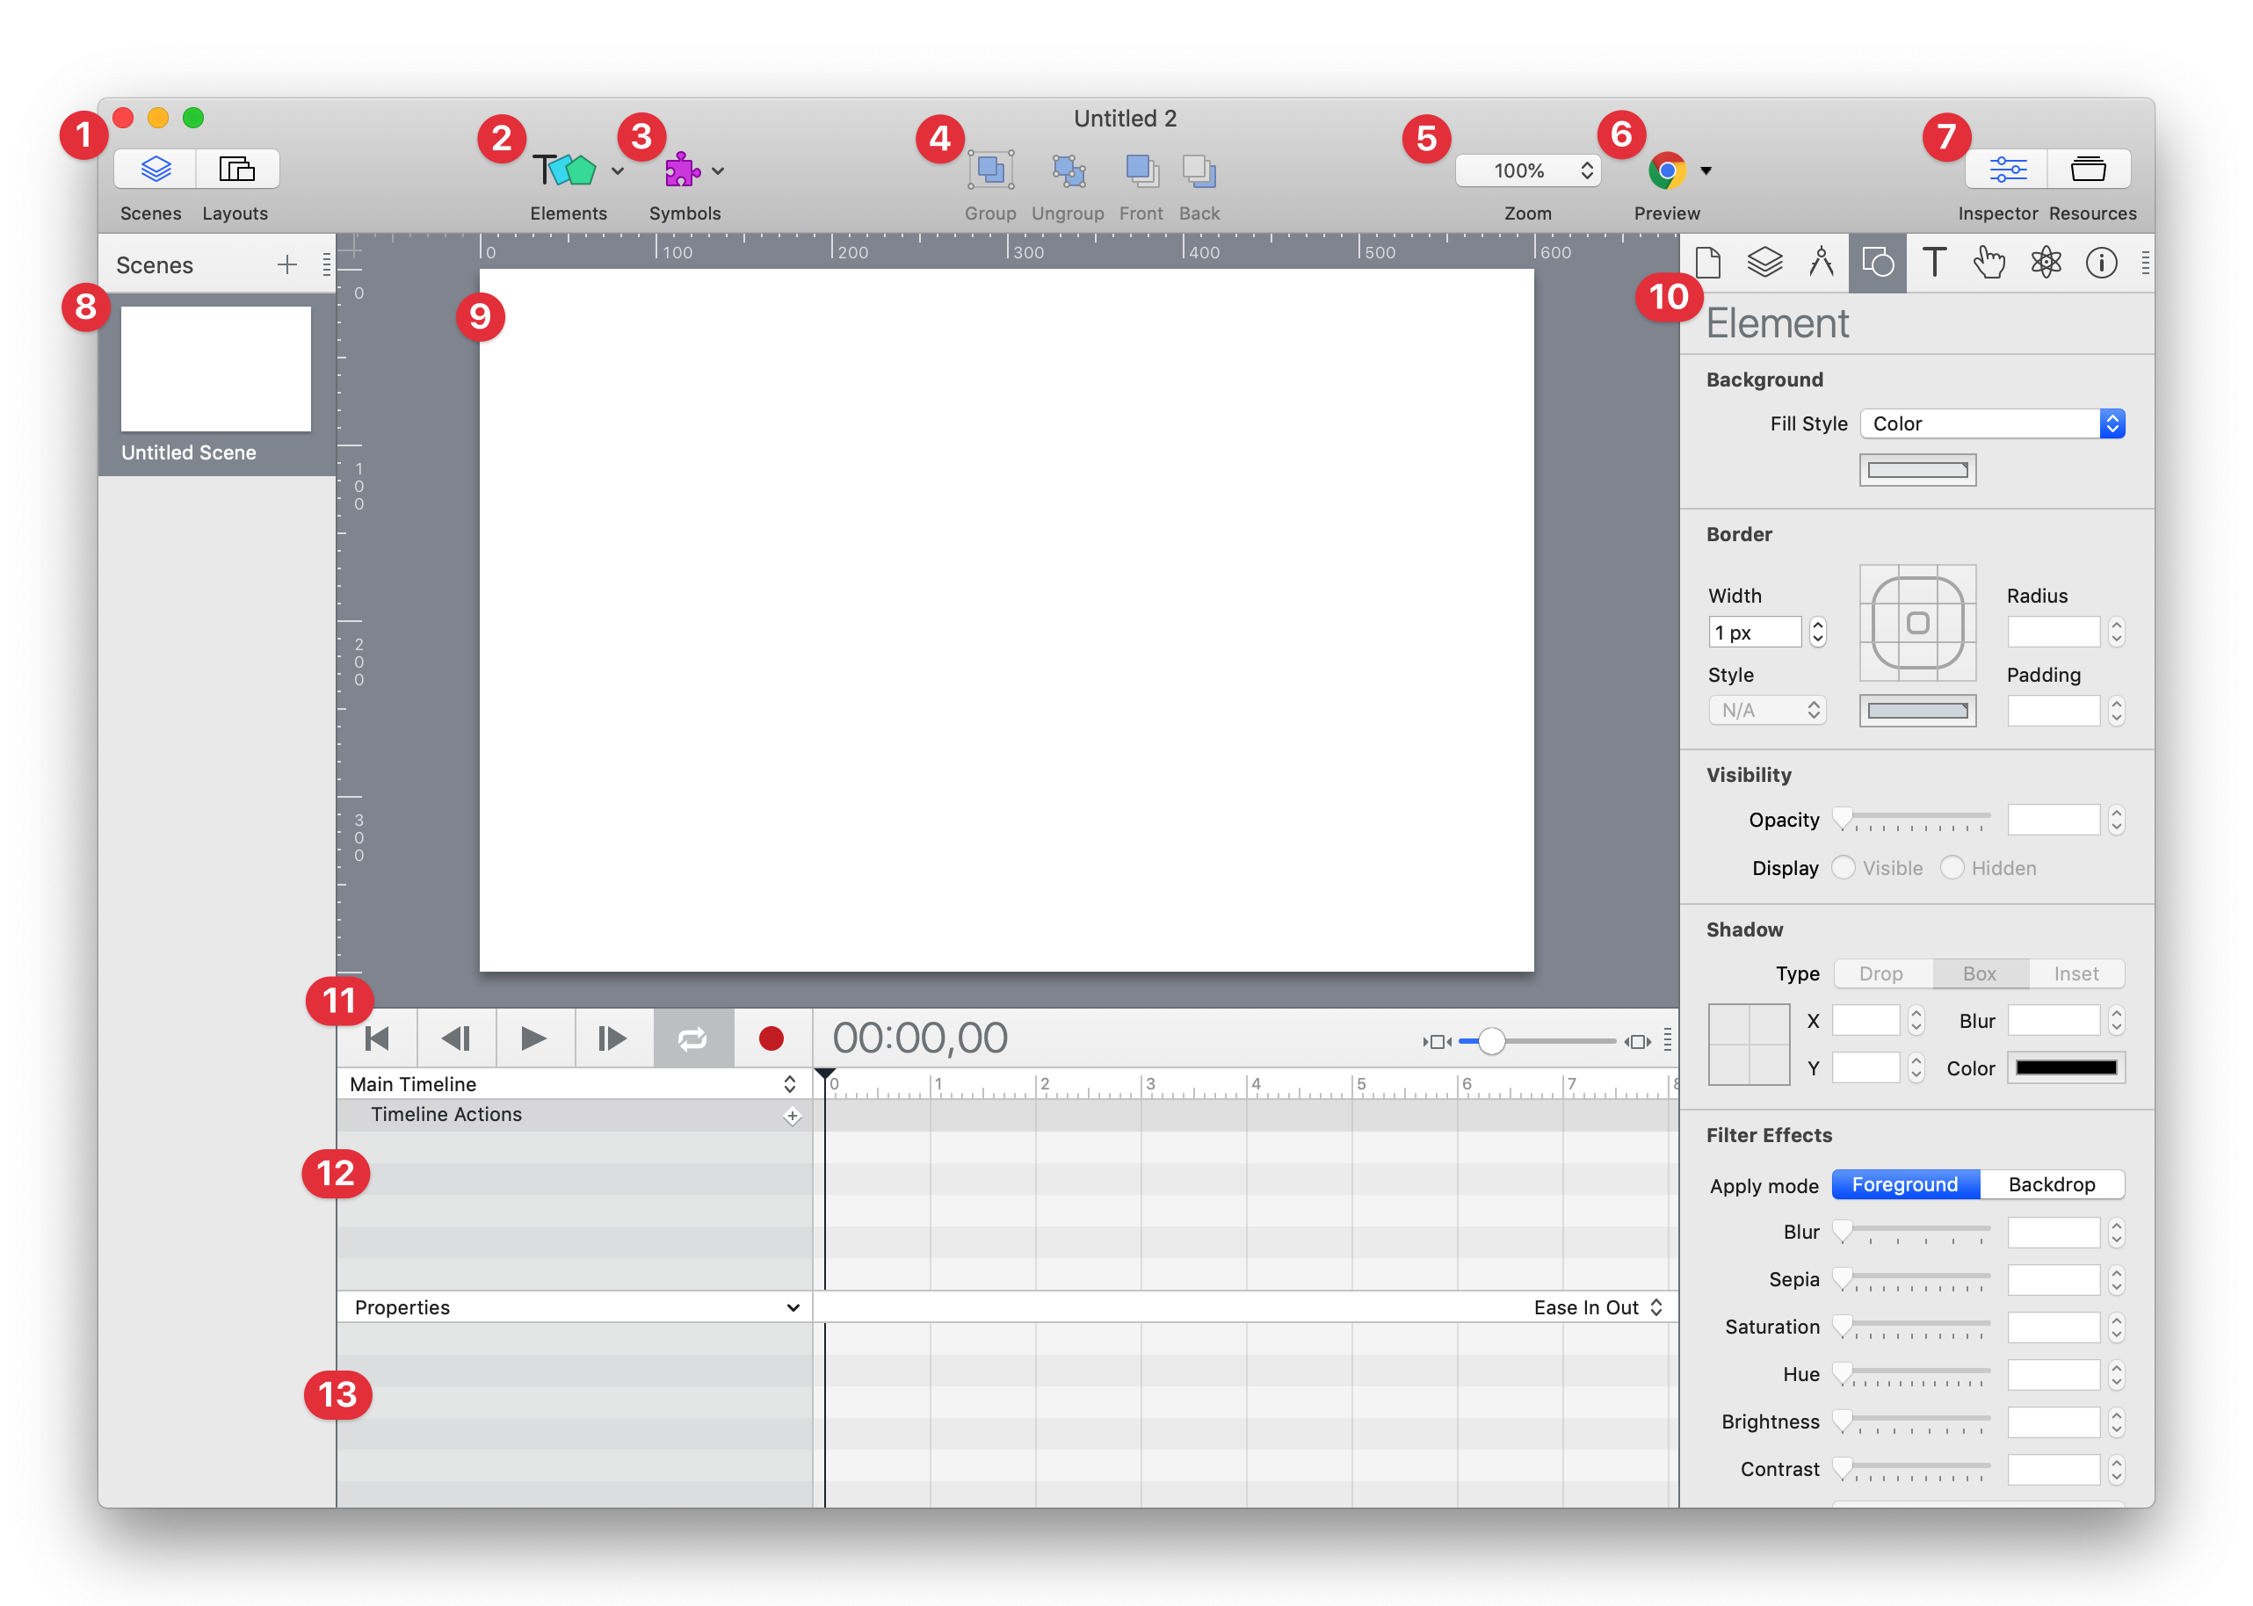
Task: Click the Record button in timeline
Action: coord(770,1036)
